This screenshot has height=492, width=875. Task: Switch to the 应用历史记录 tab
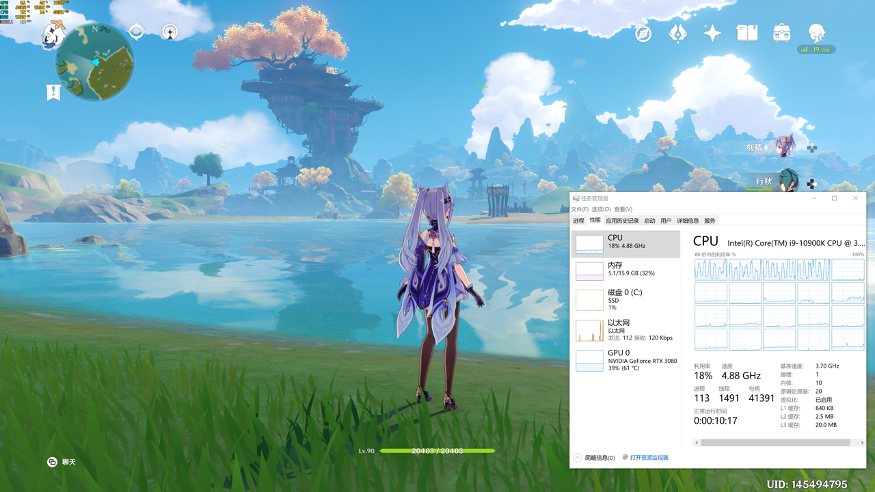tap(622, 221)
